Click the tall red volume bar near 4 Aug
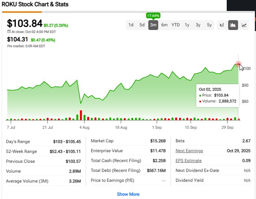 click(x=81, y=115)
